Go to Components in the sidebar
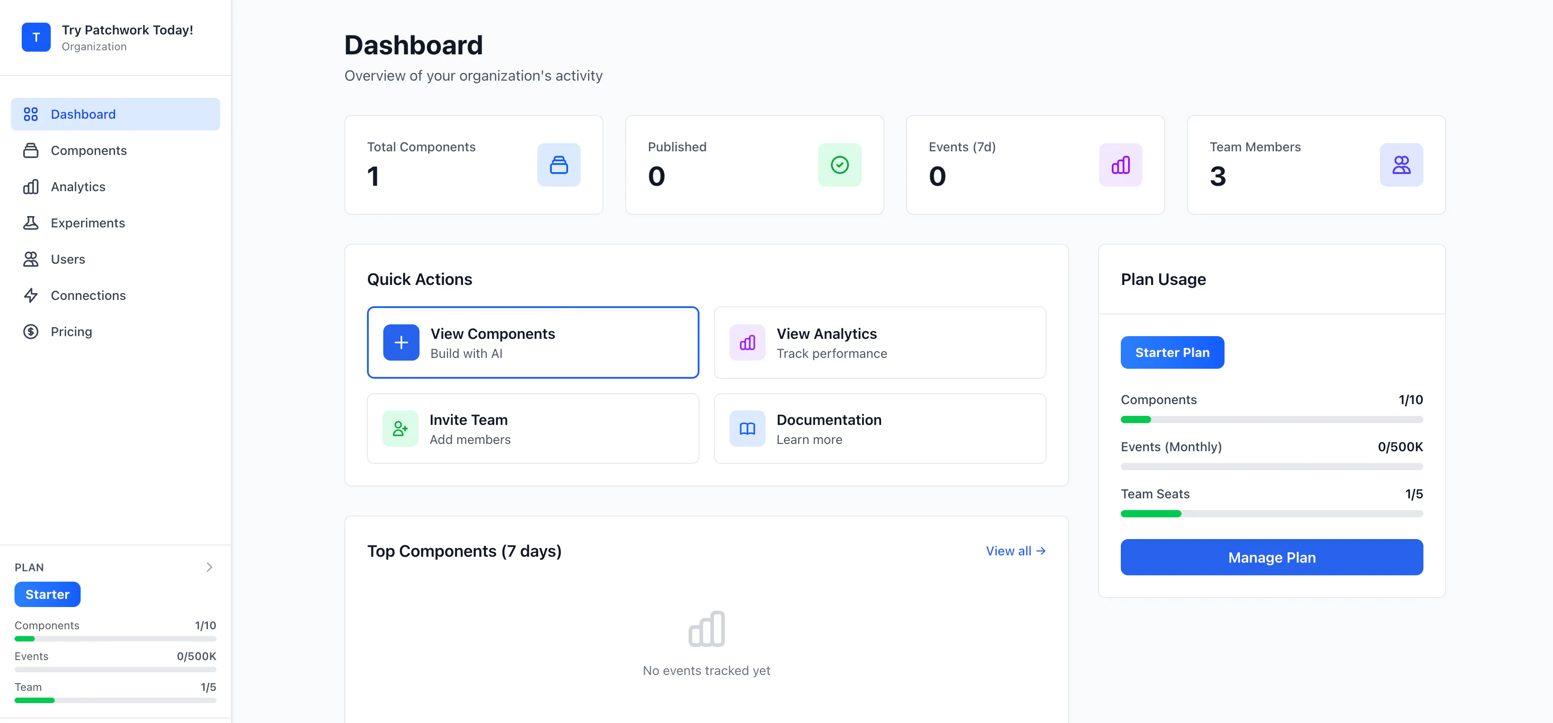This screenshot has height=723, width=1553. [x=116, y=150]
